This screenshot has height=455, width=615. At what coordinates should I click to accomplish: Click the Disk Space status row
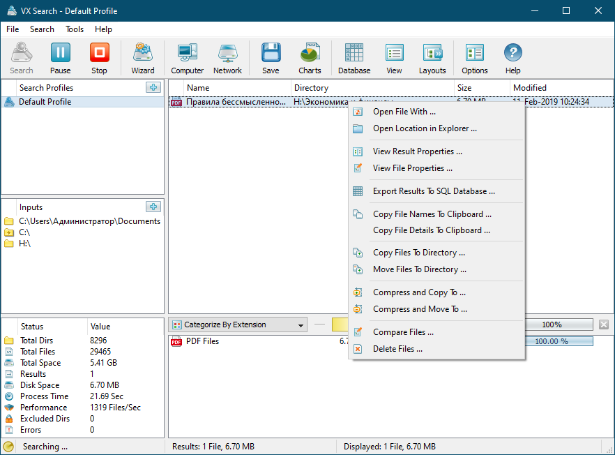[83, 385]
